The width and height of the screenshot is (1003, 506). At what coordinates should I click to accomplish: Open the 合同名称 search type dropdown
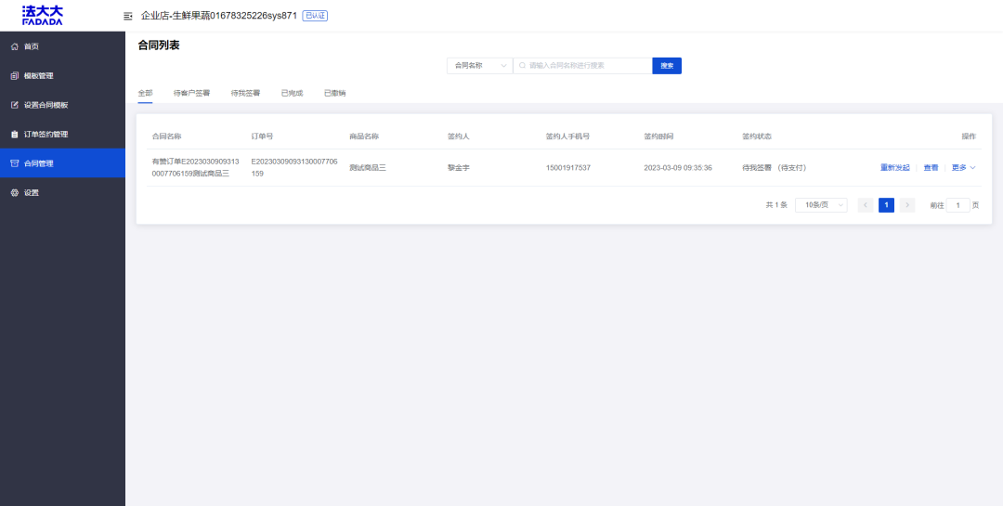click(x=480, y=65)
